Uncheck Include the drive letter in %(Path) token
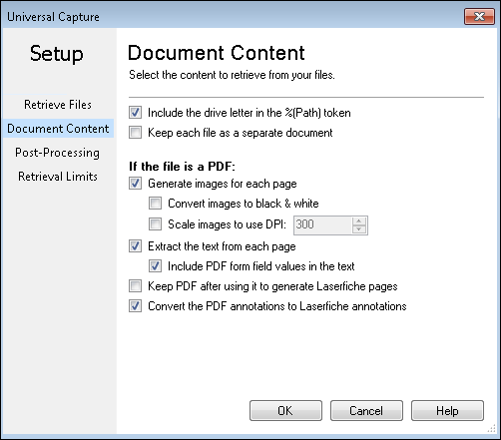The width and height of the screenshot is (501, 440). click(135, 113)
